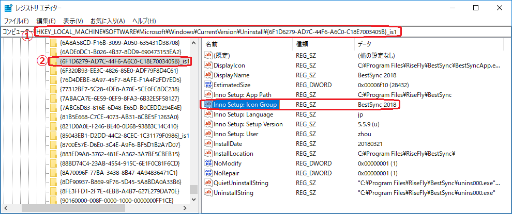Viewport: 512px width, 214px height.
Task: Click folder icon of {6F320B93-EE3C-4826-85E0-ADF79F8D4C61}
Action: (x=54, y=70)
